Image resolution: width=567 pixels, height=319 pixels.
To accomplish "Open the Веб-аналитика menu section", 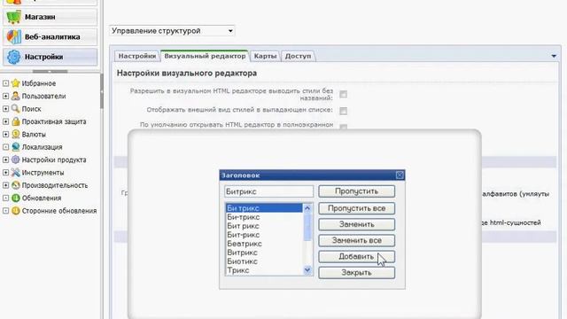I will pyautogui.click(x=50, y=37).
